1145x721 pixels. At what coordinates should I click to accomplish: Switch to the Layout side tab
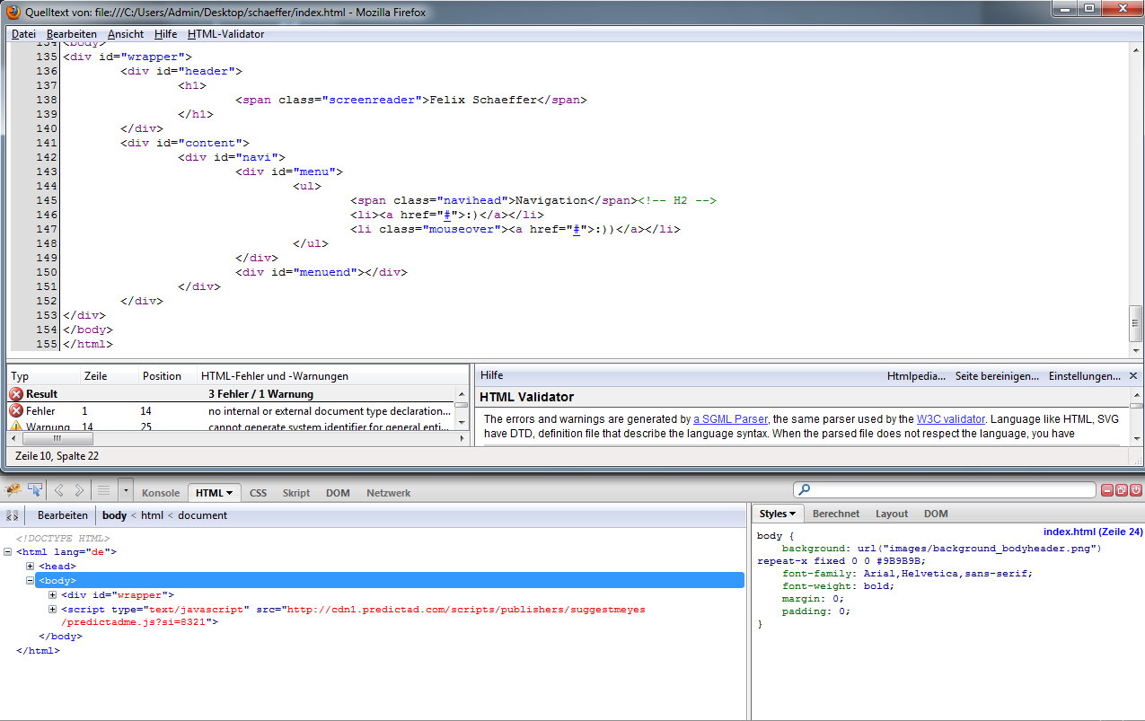892,514
